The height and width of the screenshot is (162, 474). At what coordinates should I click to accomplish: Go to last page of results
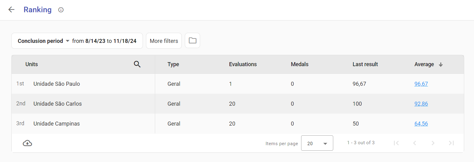point(451,143)
